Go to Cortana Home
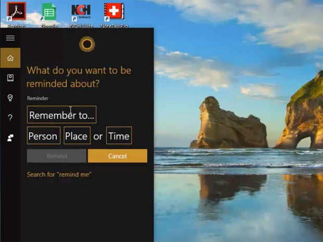The width and height of the screenshot is (323, 242). (10, 58)
